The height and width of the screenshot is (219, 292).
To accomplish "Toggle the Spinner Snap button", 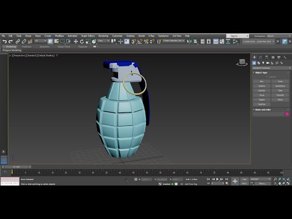I will [152, 41].
